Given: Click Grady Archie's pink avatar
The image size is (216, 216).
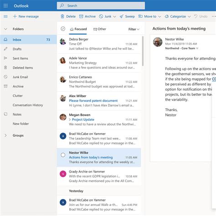Looking at the screenshot, I should tap(63, 174).
